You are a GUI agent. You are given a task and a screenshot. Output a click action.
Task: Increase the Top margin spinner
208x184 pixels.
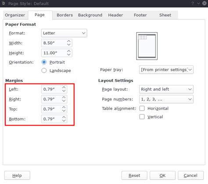pos(64,107)
